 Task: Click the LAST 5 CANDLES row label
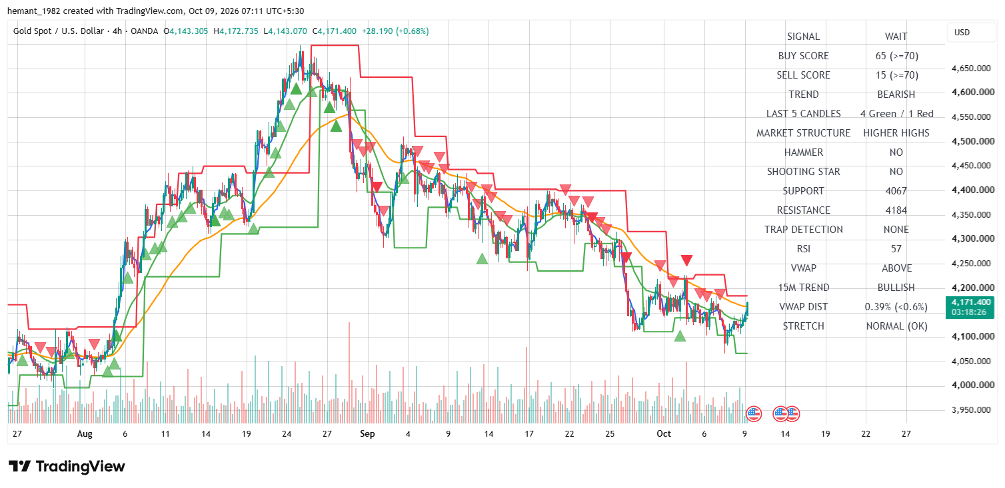(803, 114)
